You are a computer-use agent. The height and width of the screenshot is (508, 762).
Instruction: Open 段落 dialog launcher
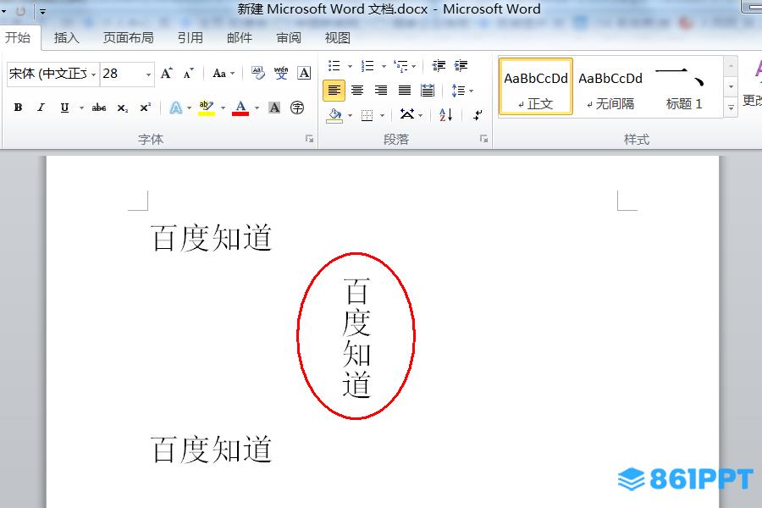tap(483, 139)
